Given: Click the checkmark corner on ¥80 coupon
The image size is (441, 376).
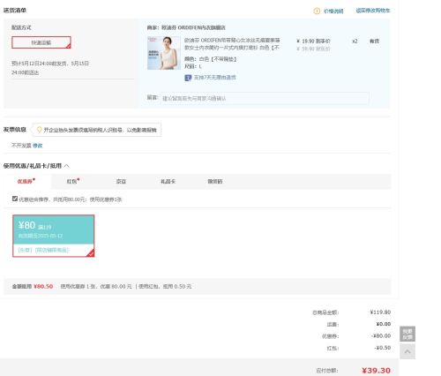Looking at the screenshot, I should [91, 253].
